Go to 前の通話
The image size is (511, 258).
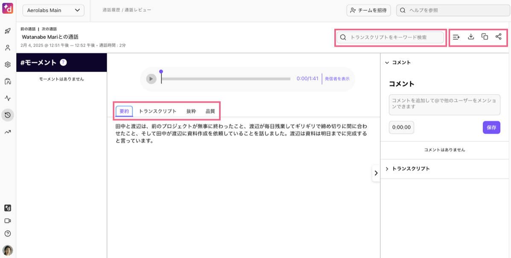click(x=27, y=29)
